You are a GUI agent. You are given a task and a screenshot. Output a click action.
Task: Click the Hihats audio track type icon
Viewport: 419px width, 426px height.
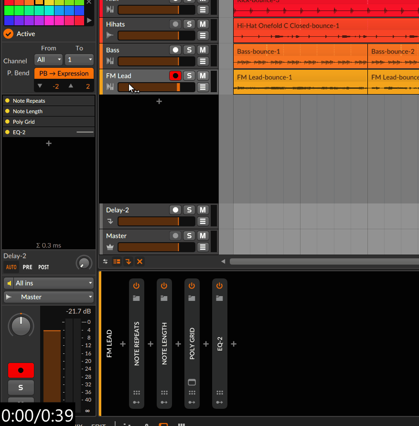(x=110, y=35)
